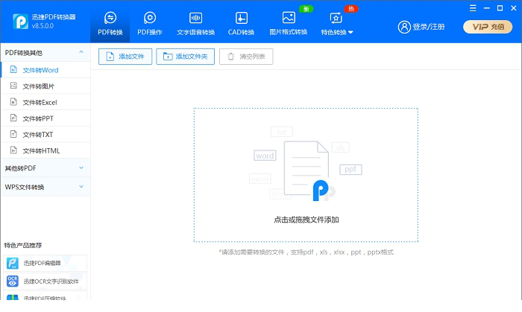Click the 迅捷PDF转换器 logo icon

click(21, 22)
